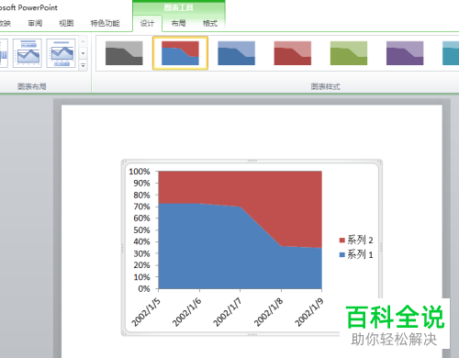Select the red and blue chart style
The image size is (459, 358).
(x=180, y=53)
